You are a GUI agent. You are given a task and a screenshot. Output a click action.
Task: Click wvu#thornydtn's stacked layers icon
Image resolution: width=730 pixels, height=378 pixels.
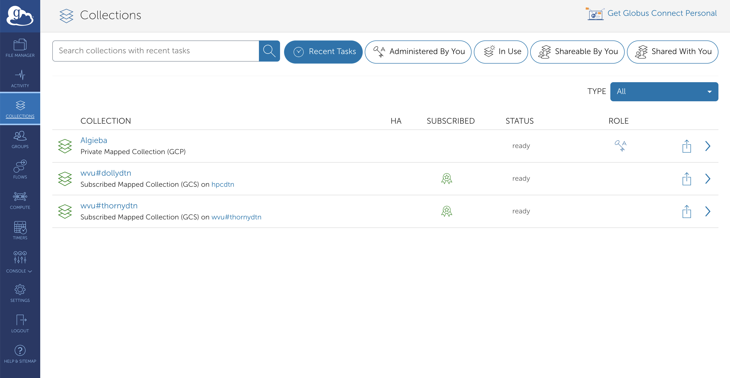65,211
